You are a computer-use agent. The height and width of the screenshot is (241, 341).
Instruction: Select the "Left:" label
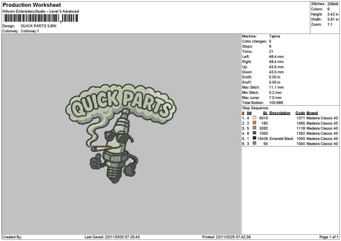[246, 57]
